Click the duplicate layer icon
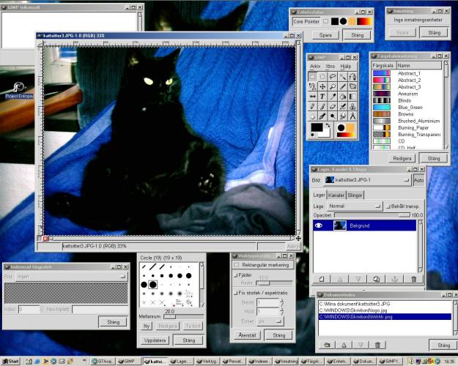This screenshot has height=366, width=458. click(376, 279)
